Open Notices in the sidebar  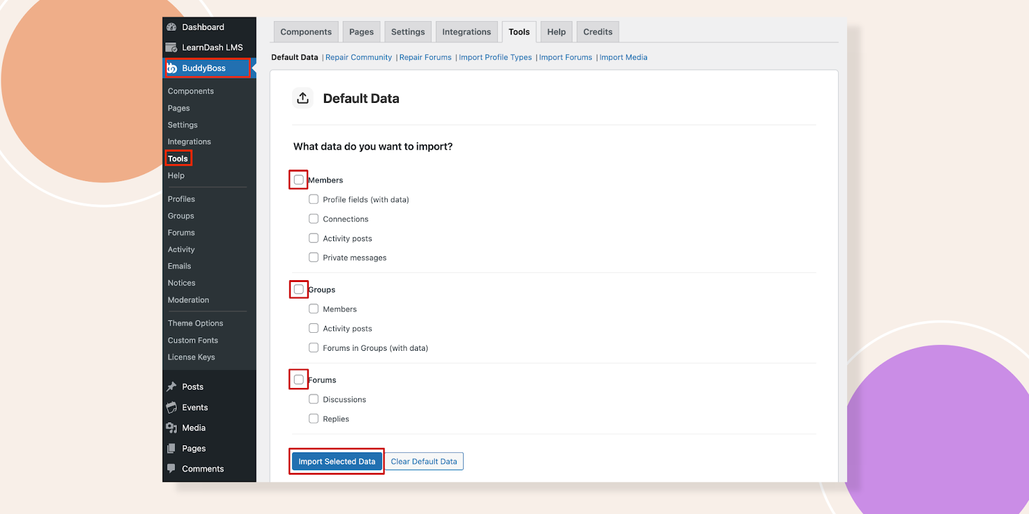[181, 283]
